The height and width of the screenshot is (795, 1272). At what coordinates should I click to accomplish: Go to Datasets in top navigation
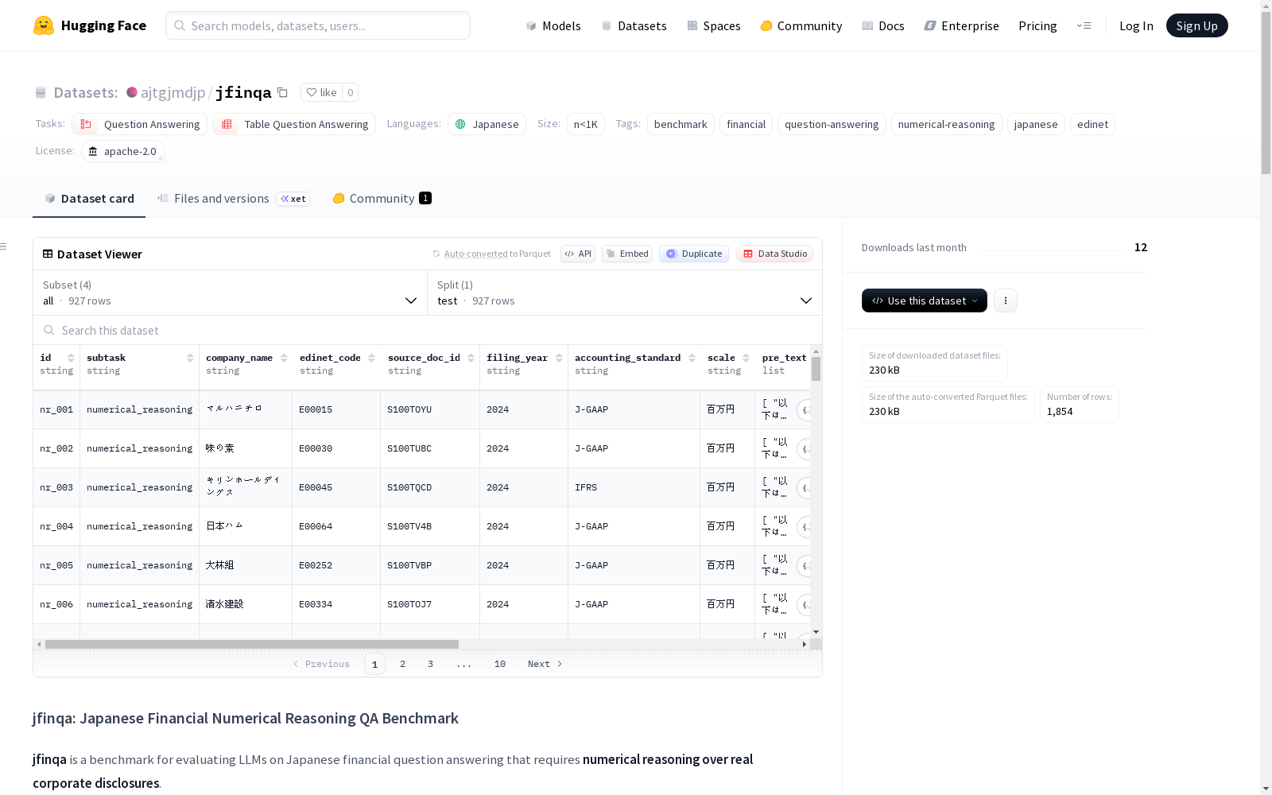coord(634,25)
